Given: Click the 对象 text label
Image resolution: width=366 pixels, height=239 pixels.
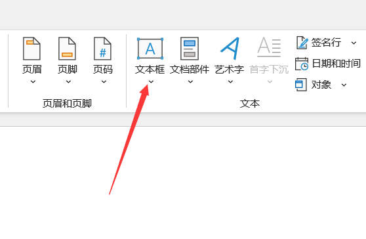Looking at the screenshot, I should click(x=321, y=85).
